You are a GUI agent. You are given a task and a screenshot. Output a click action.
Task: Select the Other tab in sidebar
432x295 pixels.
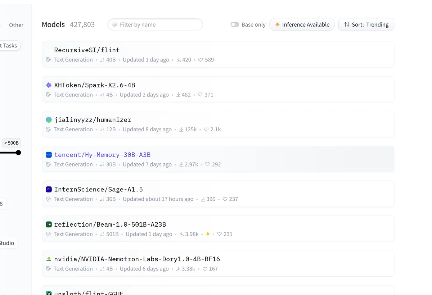pyautogui.click(x=16, y=25)
